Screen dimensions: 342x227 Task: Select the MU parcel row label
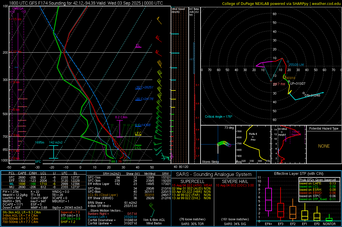click(x=12, y=187)
